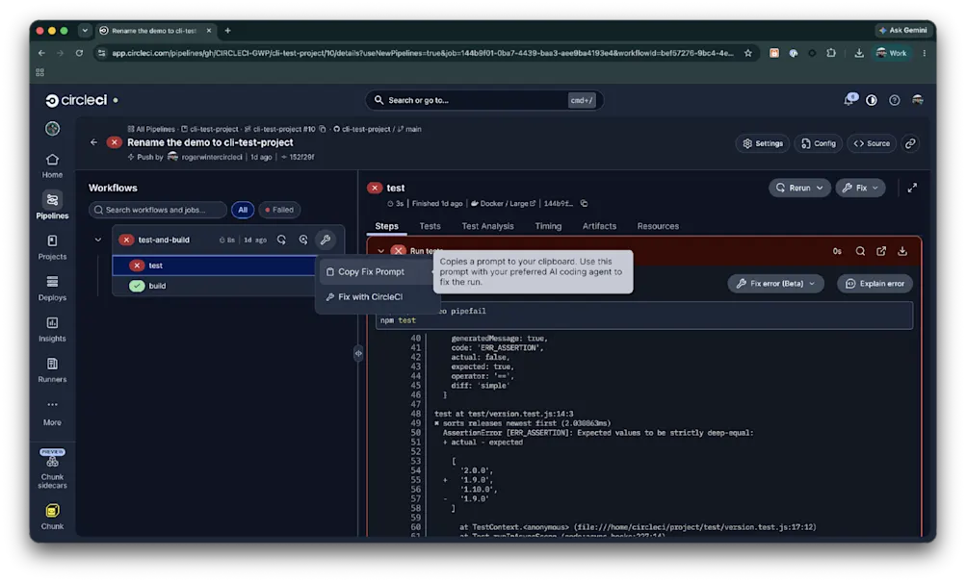Open browser extensions puzzle icon

pyautogui.click(x=831, y=54)
